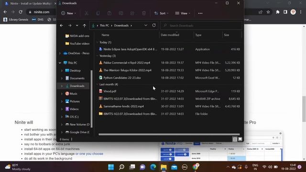
Task: Select Pictures in the navigation pane
Action: point(73,101)
